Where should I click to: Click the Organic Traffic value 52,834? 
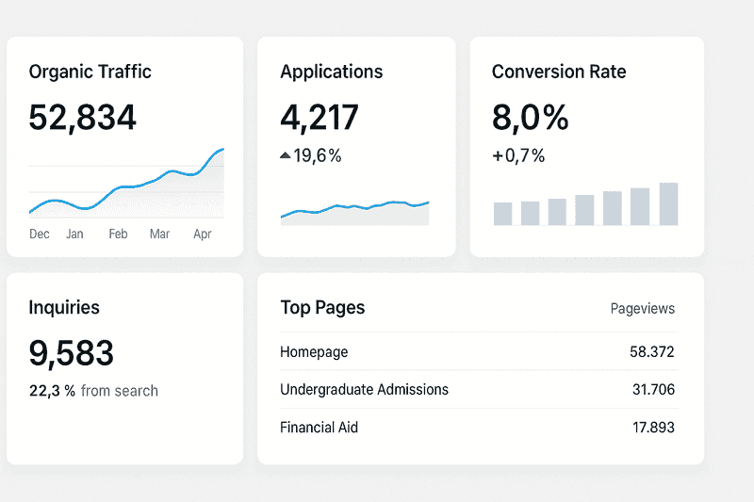pos(83,118)
